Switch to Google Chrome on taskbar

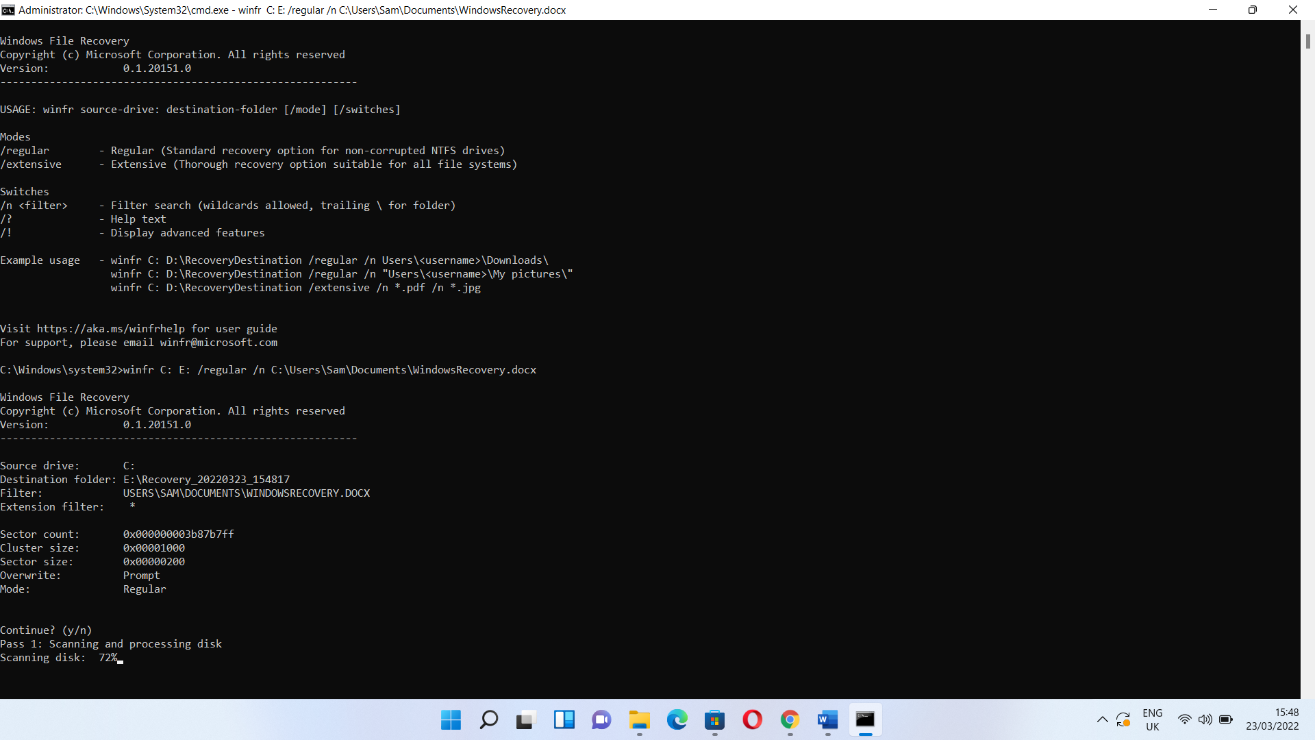[x=790, y=719]
